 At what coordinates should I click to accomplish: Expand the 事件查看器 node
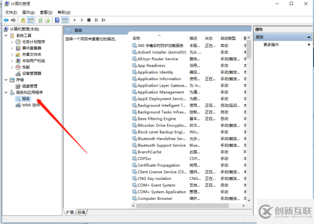pyautogui.click(x=12, y=48)
